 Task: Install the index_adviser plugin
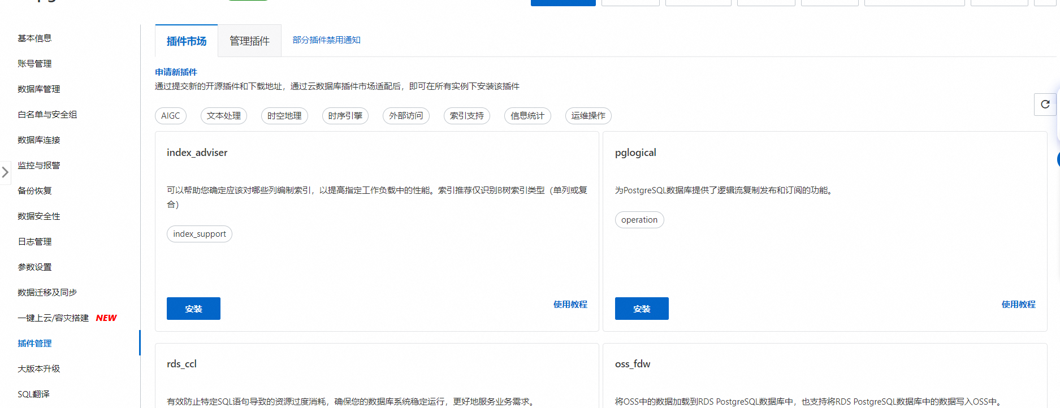193,309
